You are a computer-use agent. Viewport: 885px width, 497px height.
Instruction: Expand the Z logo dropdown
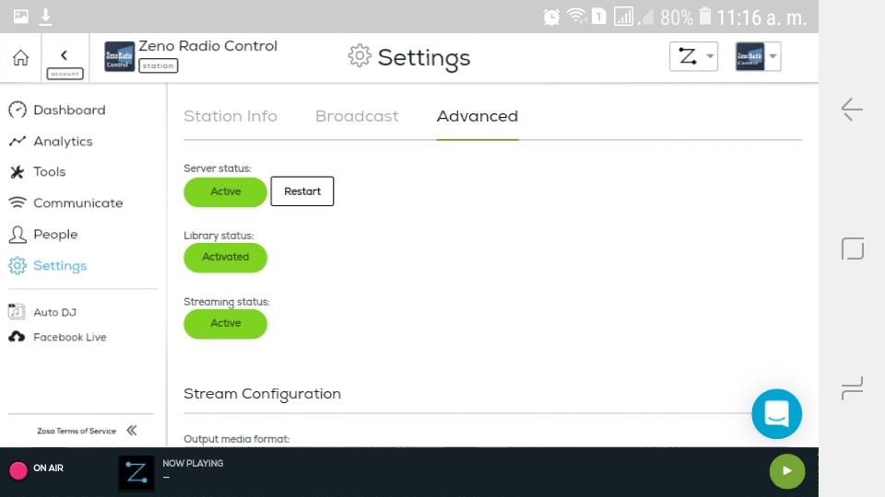pyautogui.click(x=693, y=56)
